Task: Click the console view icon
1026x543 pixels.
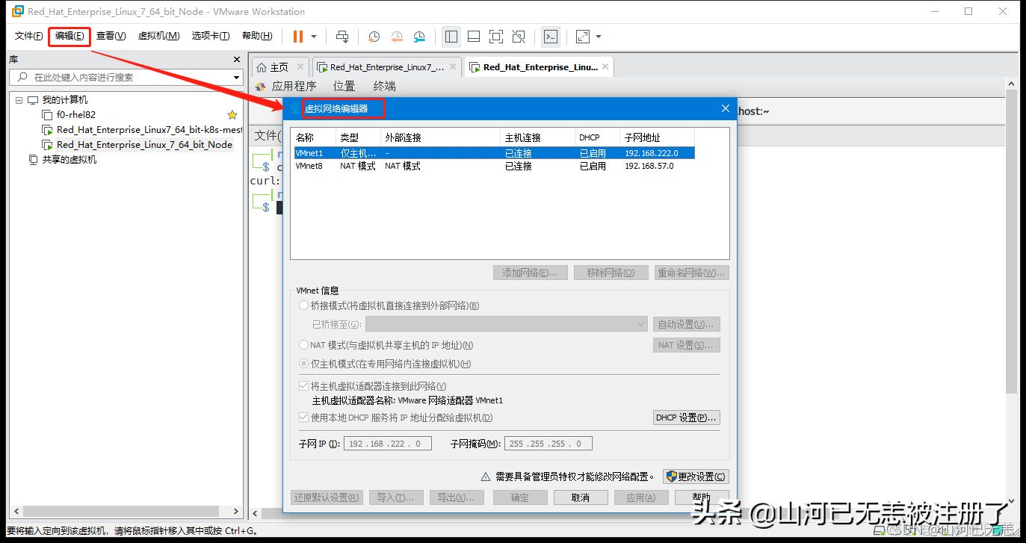Action: 551,36
